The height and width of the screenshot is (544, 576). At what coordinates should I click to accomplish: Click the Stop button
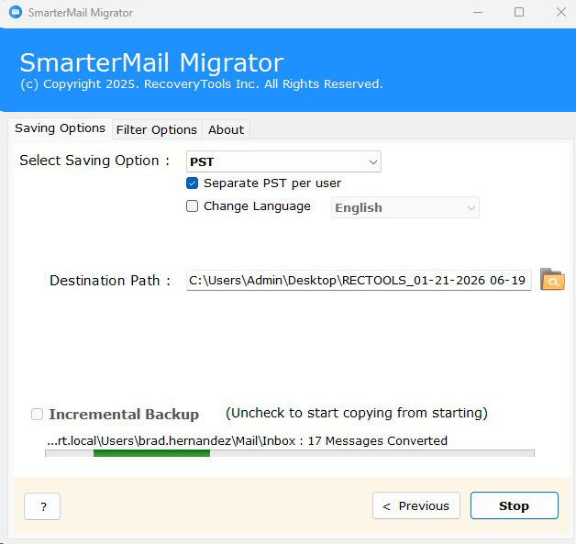coord(515,505)
